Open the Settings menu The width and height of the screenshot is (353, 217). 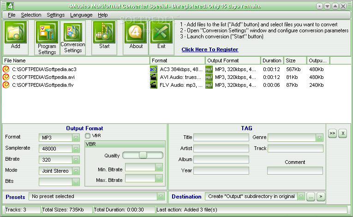click(56, 15)
